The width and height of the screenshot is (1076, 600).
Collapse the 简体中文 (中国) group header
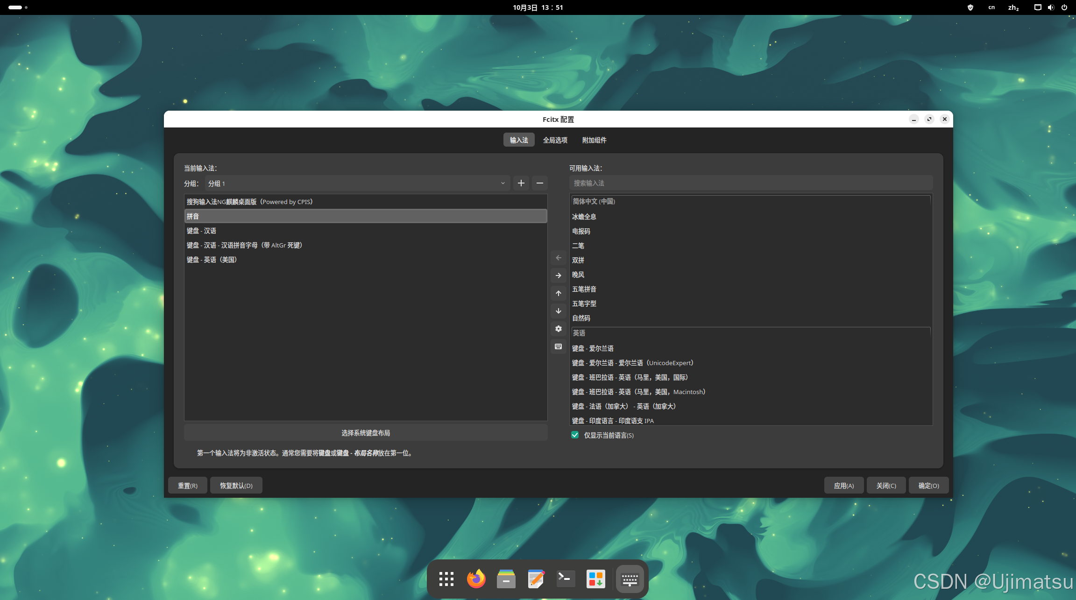pos(593,201)
